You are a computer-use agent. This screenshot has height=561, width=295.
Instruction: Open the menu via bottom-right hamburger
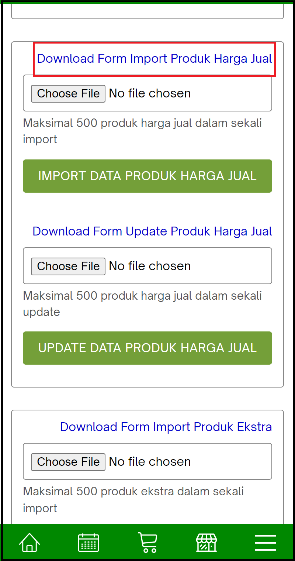coord(265,542)
